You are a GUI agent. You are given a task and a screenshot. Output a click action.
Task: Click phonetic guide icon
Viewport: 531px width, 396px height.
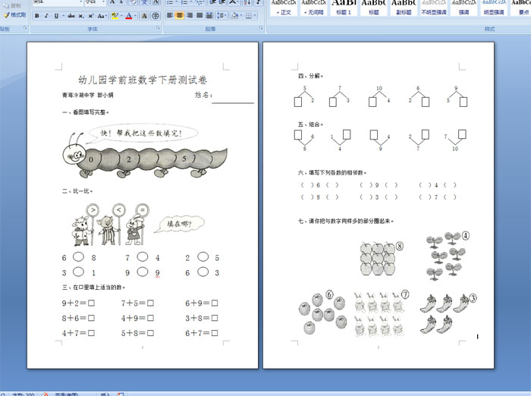point(145,2)
